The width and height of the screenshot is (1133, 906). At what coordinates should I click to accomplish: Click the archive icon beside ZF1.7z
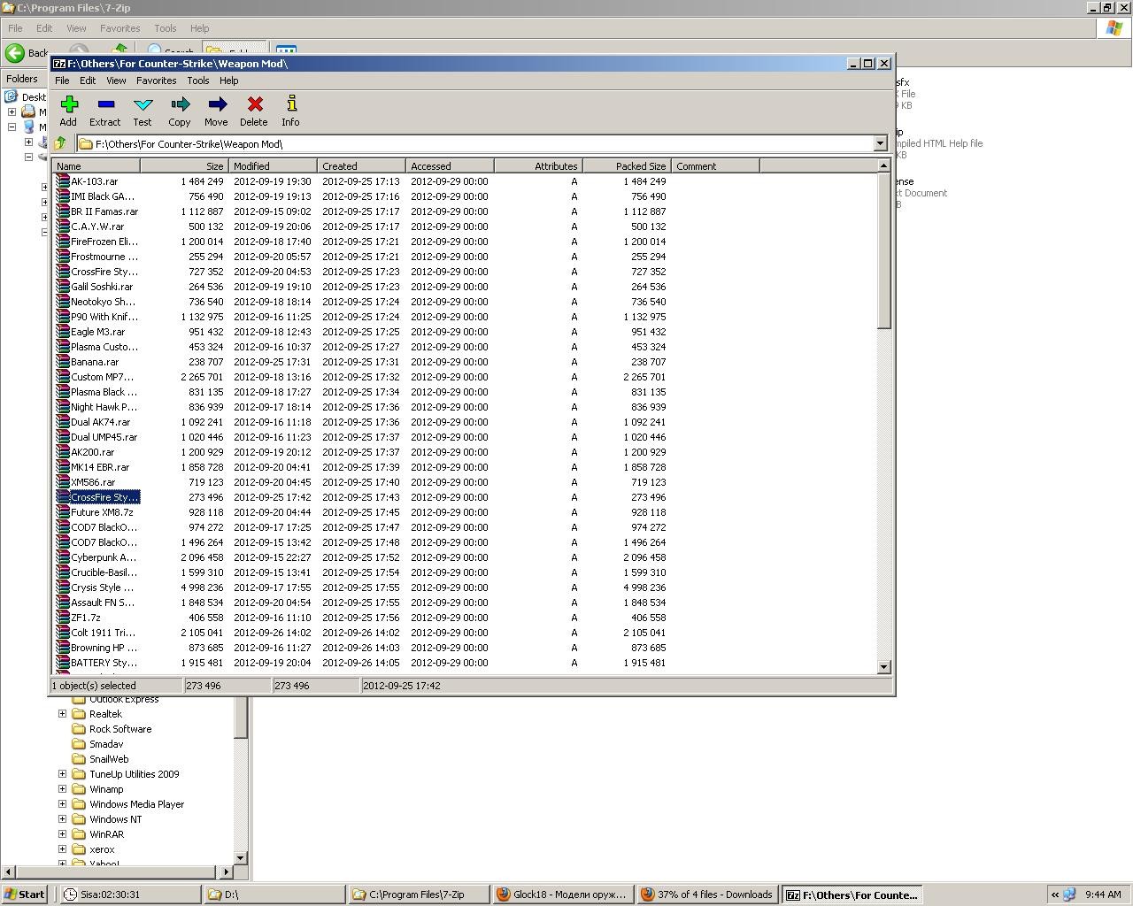(63, 618)
